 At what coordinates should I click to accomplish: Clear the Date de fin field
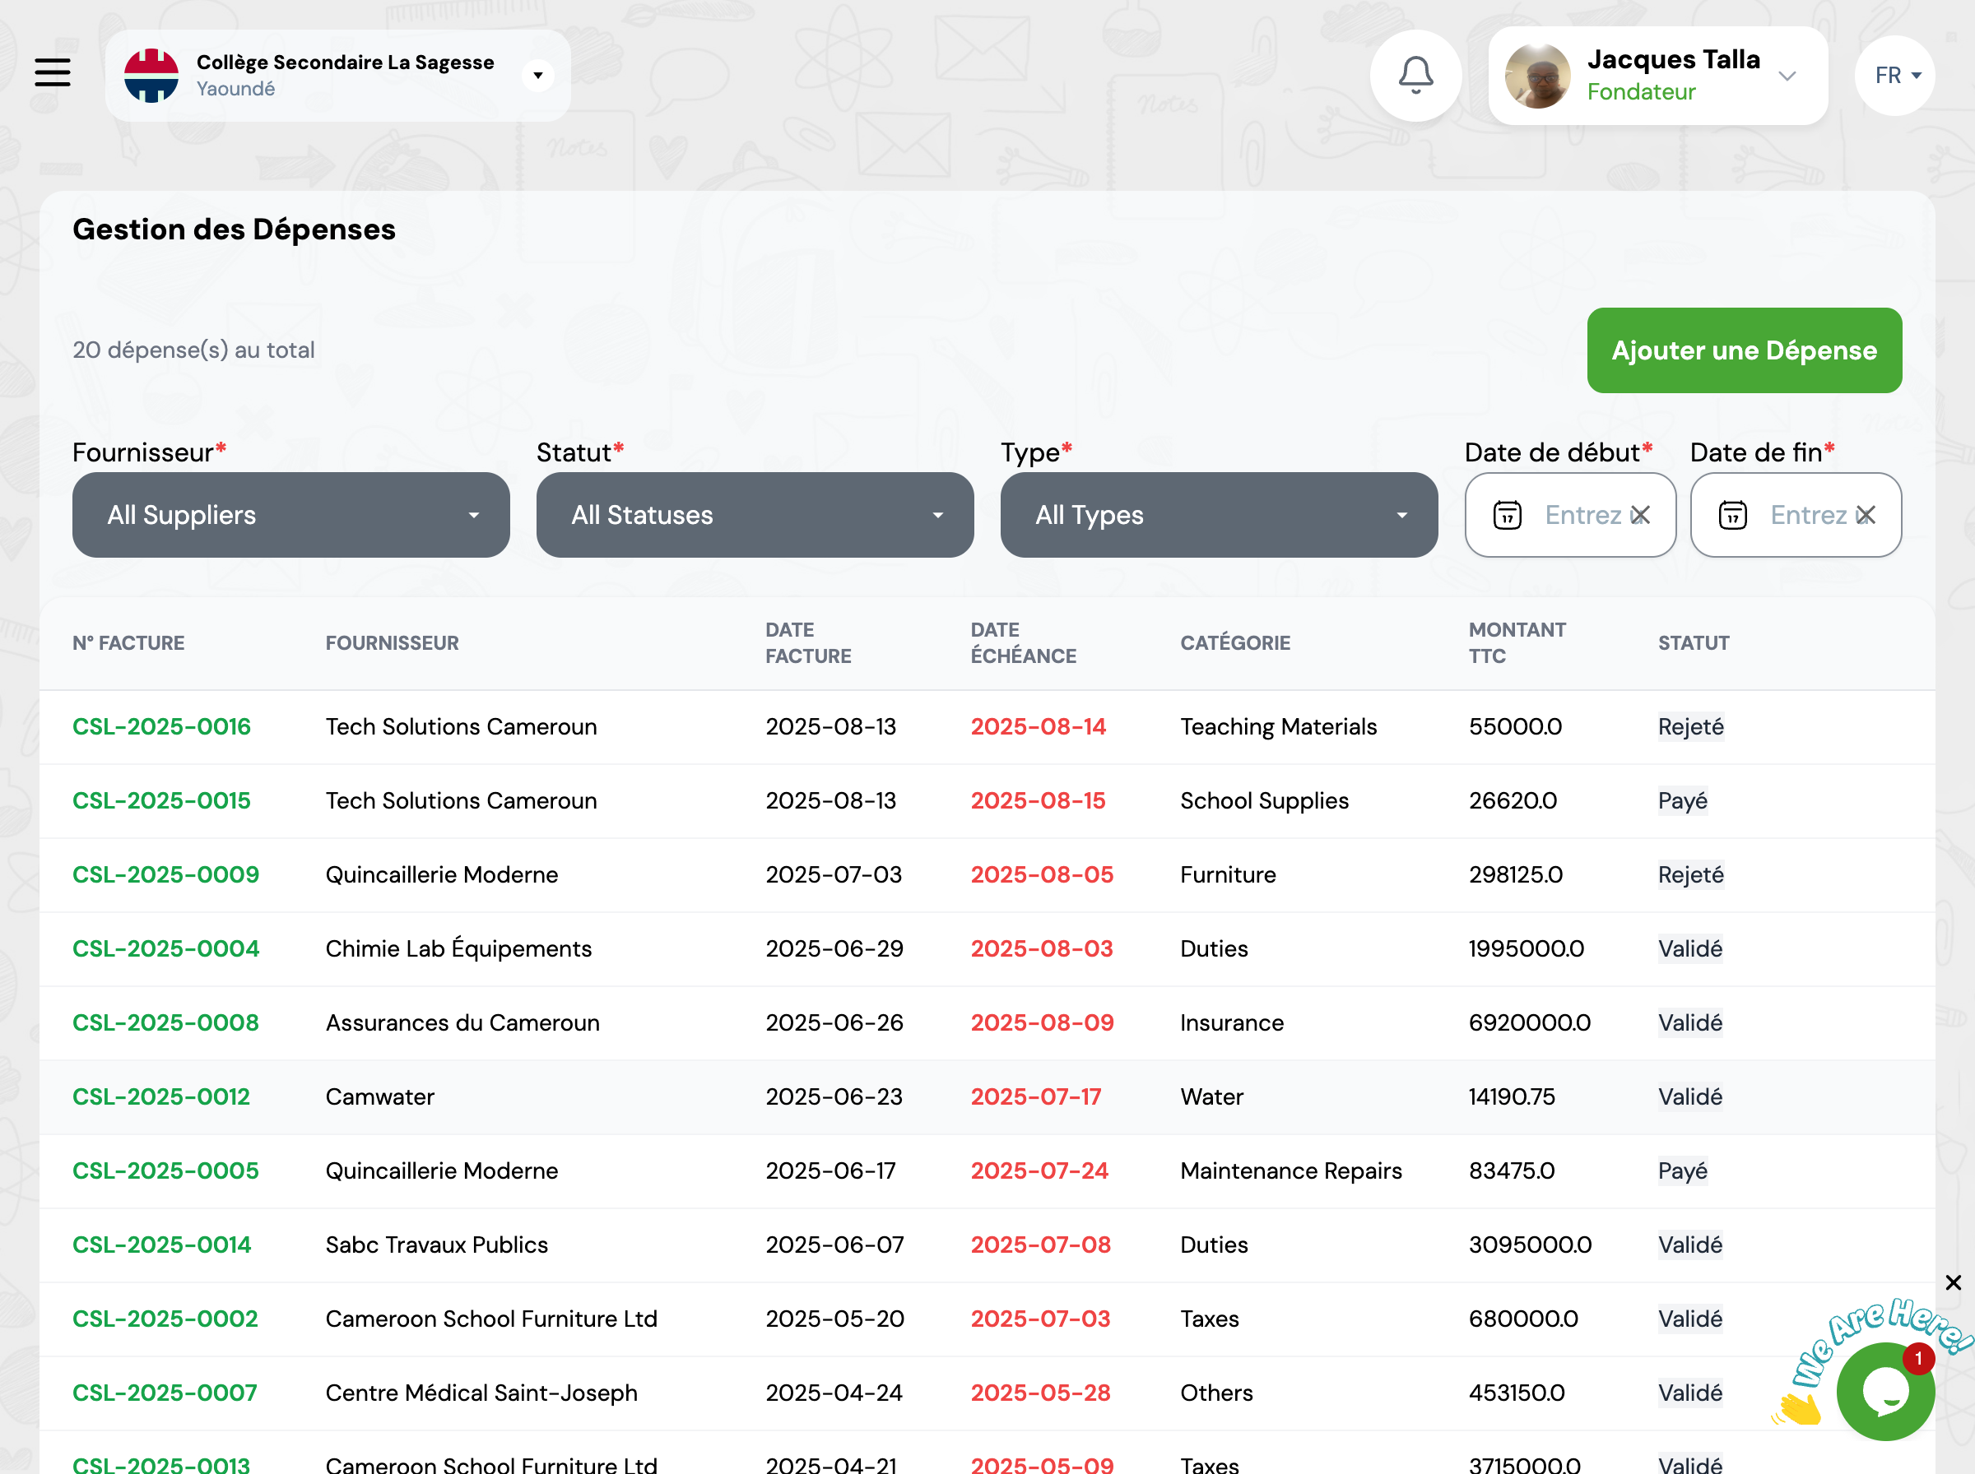click(x=1866, y=515)
